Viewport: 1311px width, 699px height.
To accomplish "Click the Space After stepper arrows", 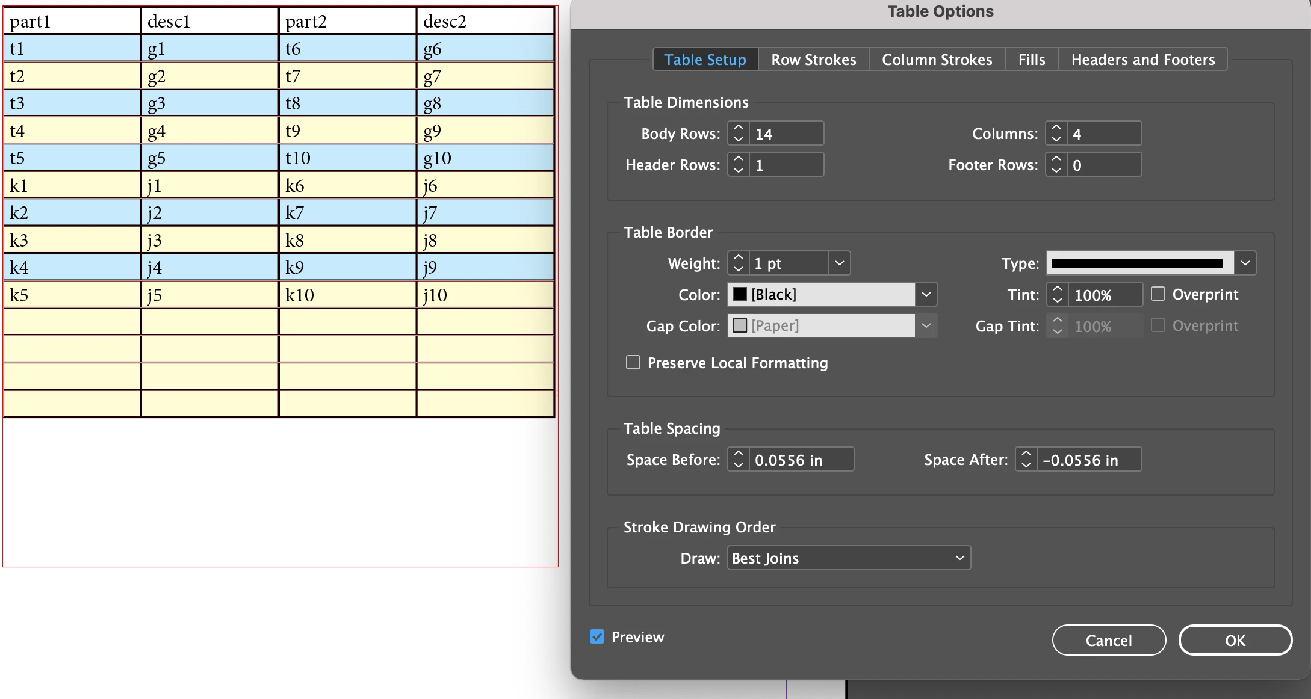I will (x=1026, y=460).
